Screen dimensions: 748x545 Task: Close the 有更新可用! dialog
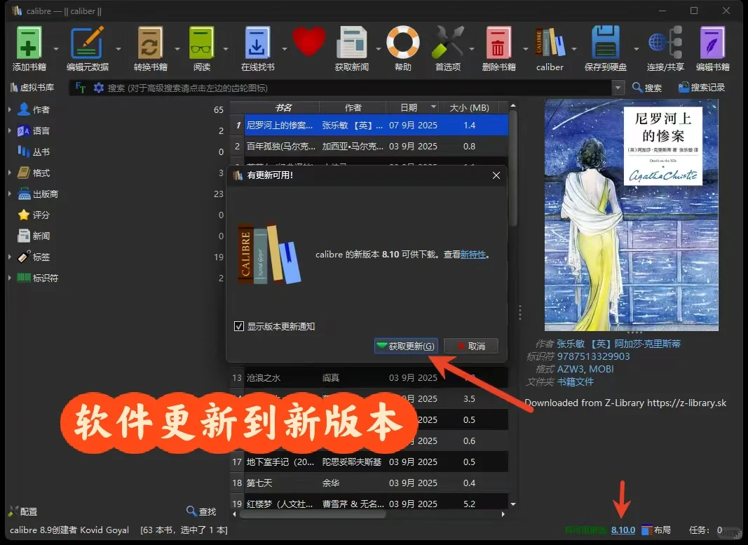(496, 175)
